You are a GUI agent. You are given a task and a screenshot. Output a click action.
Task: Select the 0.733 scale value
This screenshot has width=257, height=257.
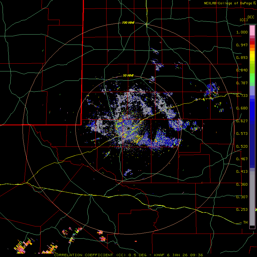(x=242, y=96)
